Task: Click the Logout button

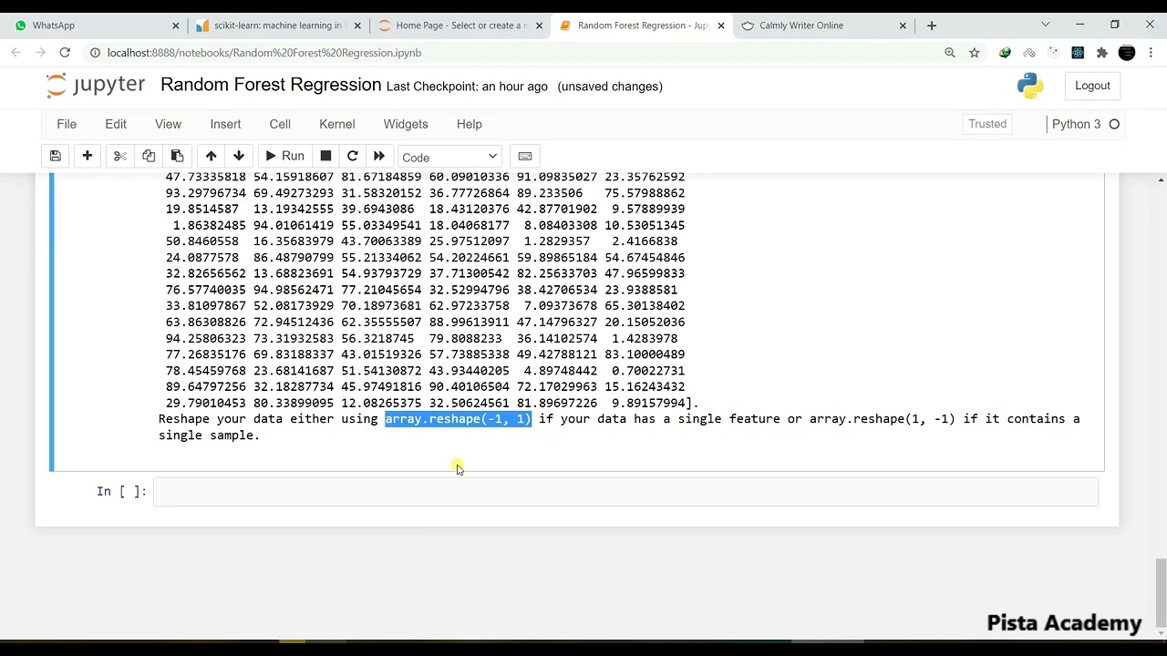Action: (x=1092, y=86)
